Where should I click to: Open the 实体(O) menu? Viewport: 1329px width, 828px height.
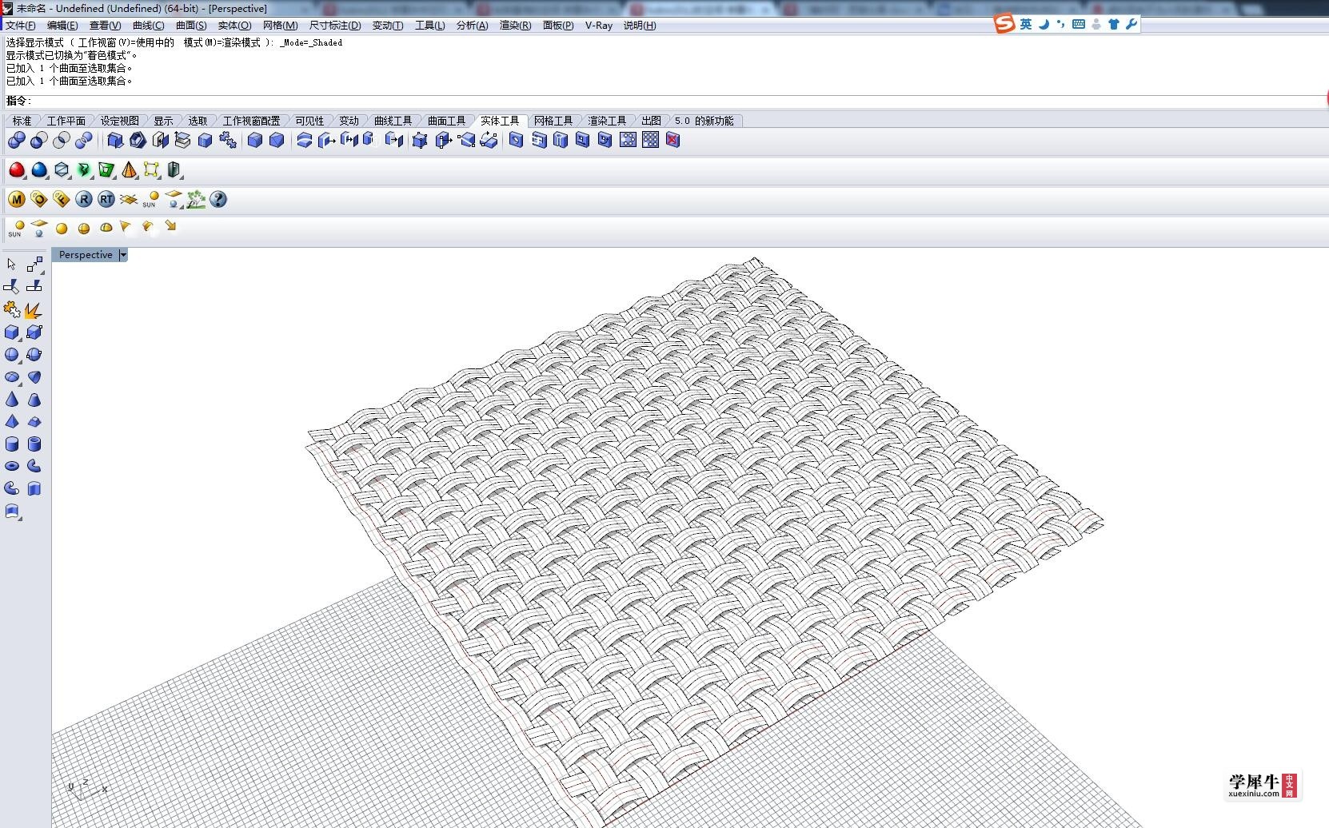234,26
